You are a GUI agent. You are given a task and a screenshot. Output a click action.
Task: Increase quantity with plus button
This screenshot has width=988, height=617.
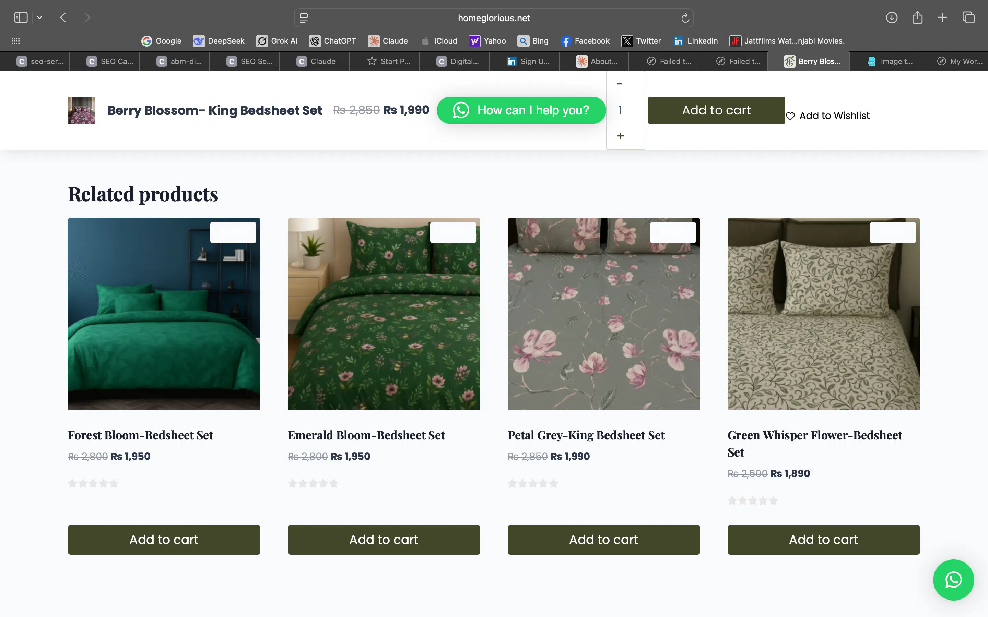click(x=621, y=136)
